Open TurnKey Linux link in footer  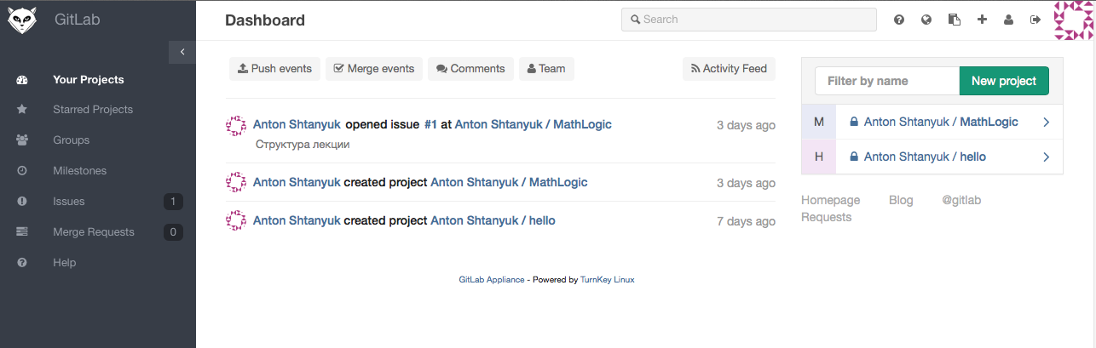pos(608,279)
